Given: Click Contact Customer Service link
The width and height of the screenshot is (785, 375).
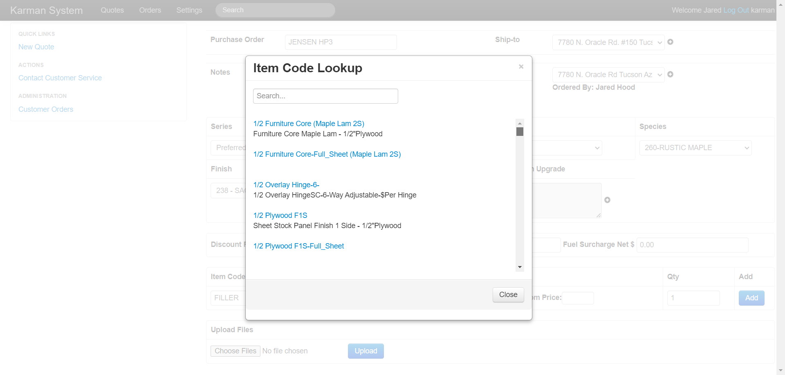Looking at the screenshot, I should (x=60, y=78).
